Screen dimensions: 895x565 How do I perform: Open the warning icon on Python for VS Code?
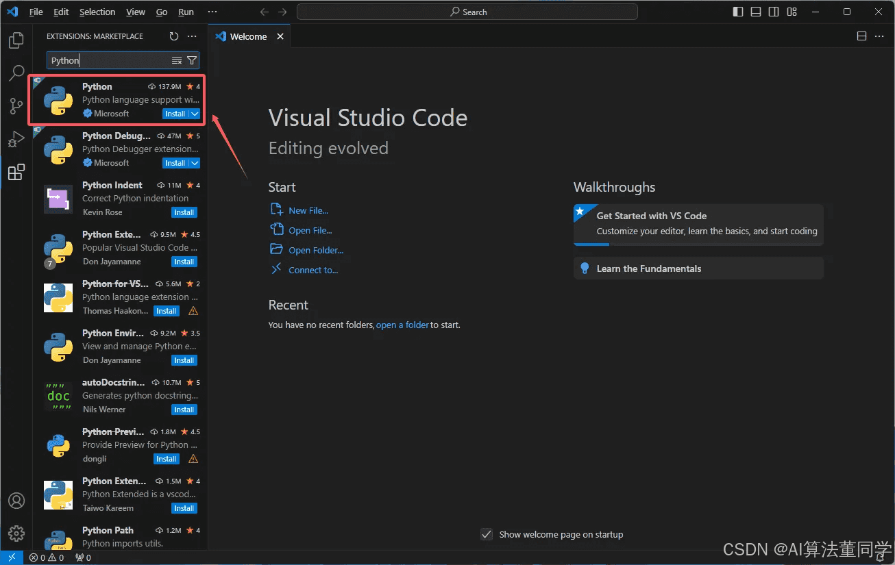pos(193,311)
